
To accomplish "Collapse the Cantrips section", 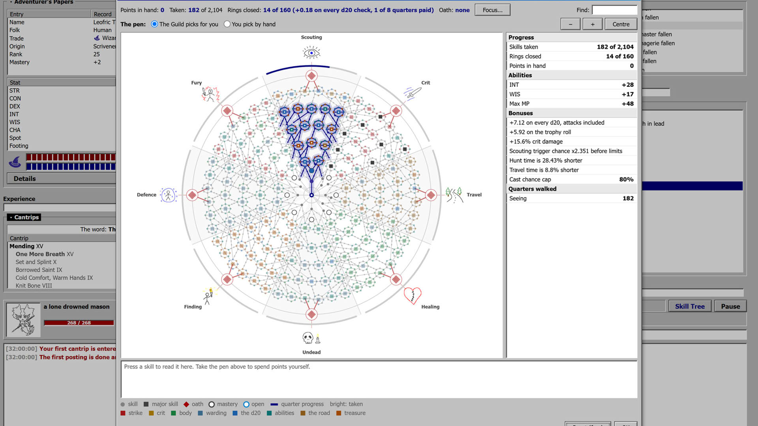I will 24,217.
